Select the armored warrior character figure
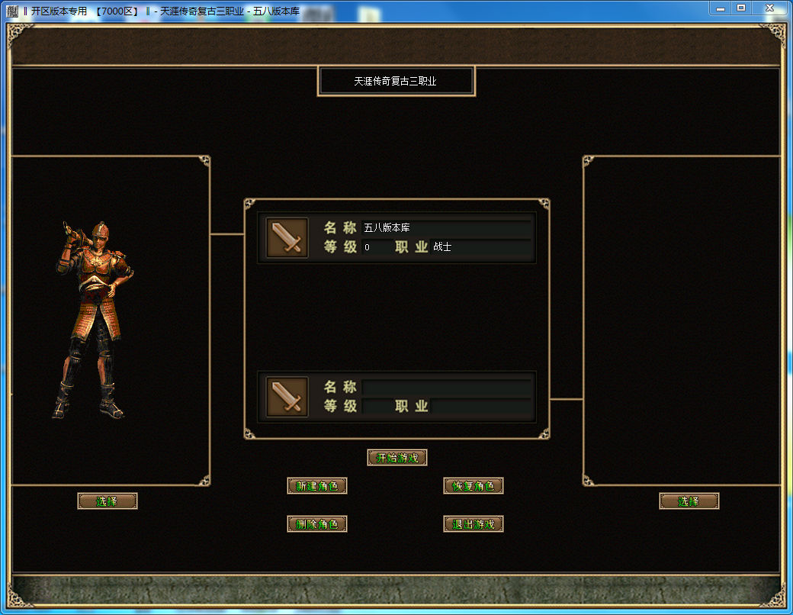793x615 pixels. pos(92,320)
